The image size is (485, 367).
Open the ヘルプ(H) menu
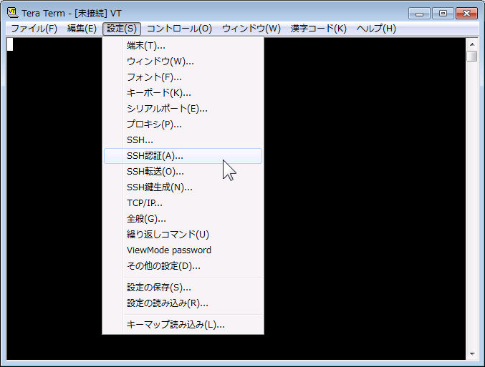[x=376, y=29]
